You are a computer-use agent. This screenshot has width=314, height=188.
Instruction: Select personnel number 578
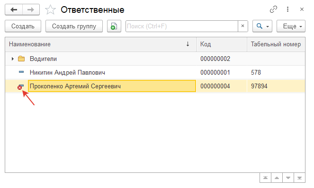point(256,72)
